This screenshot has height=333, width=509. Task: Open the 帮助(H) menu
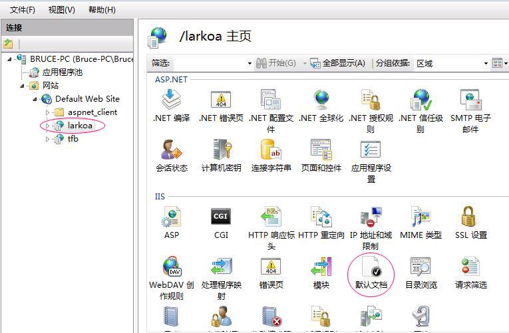[102, 10]
